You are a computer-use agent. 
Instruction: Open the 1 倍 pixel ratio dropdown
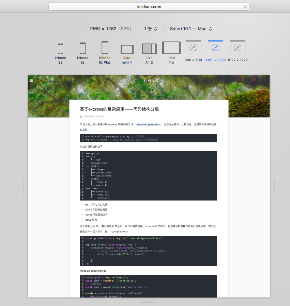click(150, 29)
